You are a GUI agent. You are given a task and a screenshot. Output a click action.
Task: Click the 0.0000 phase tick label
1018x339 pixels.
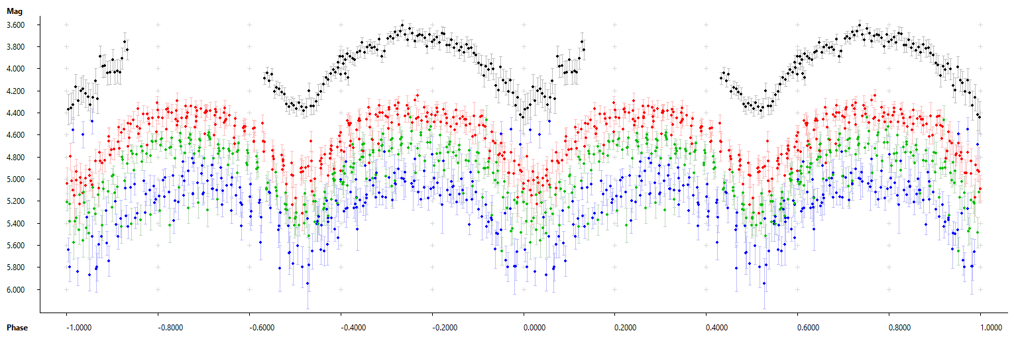[534, 328]
